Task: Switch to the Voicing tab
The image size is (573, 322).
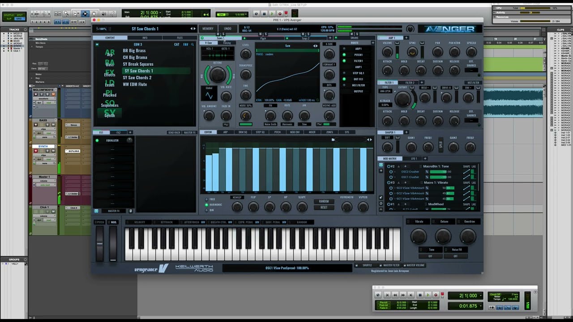Action: pyautogui.click(x=227, y=43)
